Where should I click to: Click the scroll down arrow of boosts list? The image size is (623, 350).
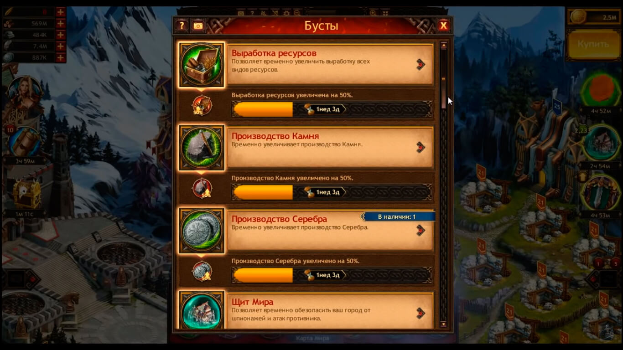443,324
